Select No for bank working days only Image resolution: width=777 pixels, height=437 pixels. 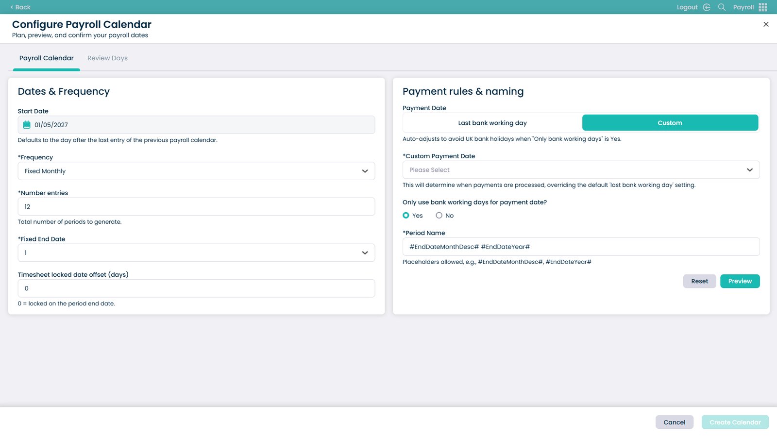coord(439,216)
